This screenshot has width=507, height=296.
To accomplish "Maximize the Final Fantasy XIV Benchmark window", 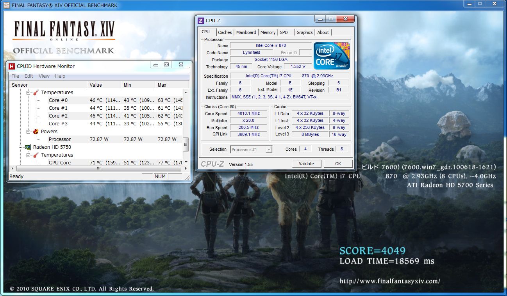I will click(x=480, y=4).
